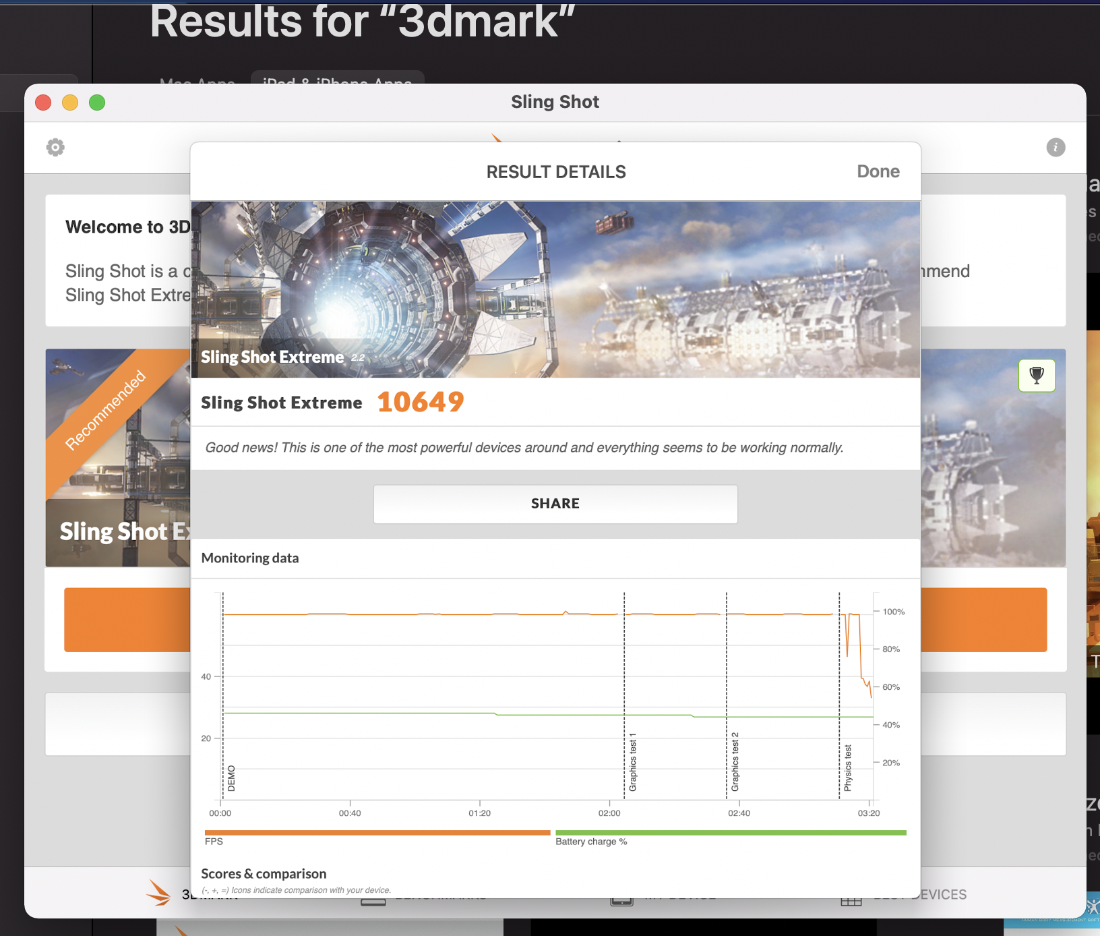
Task: Click the 10649 score value
Action: [421, 402]
